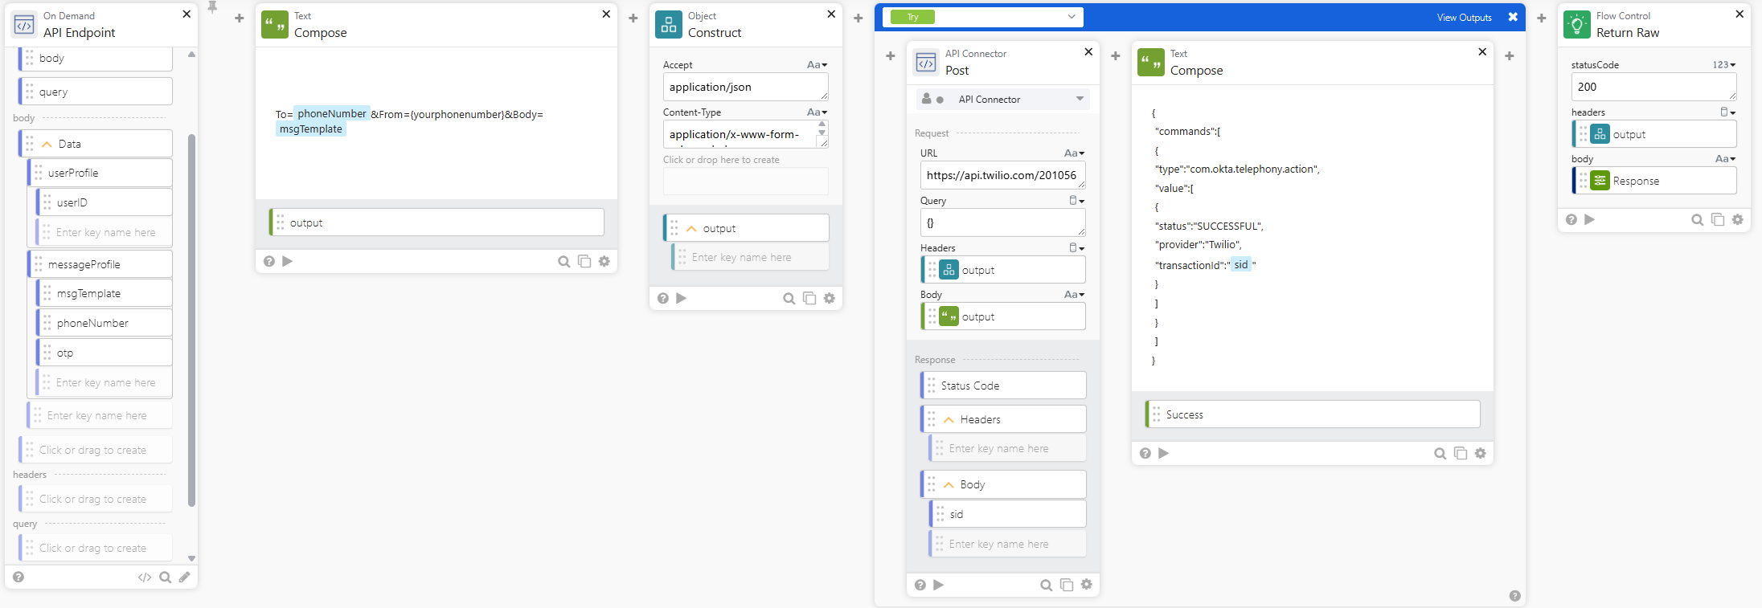Viewport: 1762px width, 608px height.
Task: Click the URL field containing api.twilio.com
Action: point(1001,175)
